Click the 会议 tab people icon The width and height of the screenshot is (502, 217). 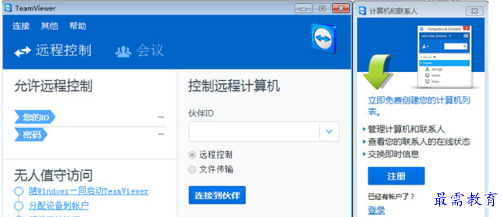pyautogui.click(x=123, y=51)
